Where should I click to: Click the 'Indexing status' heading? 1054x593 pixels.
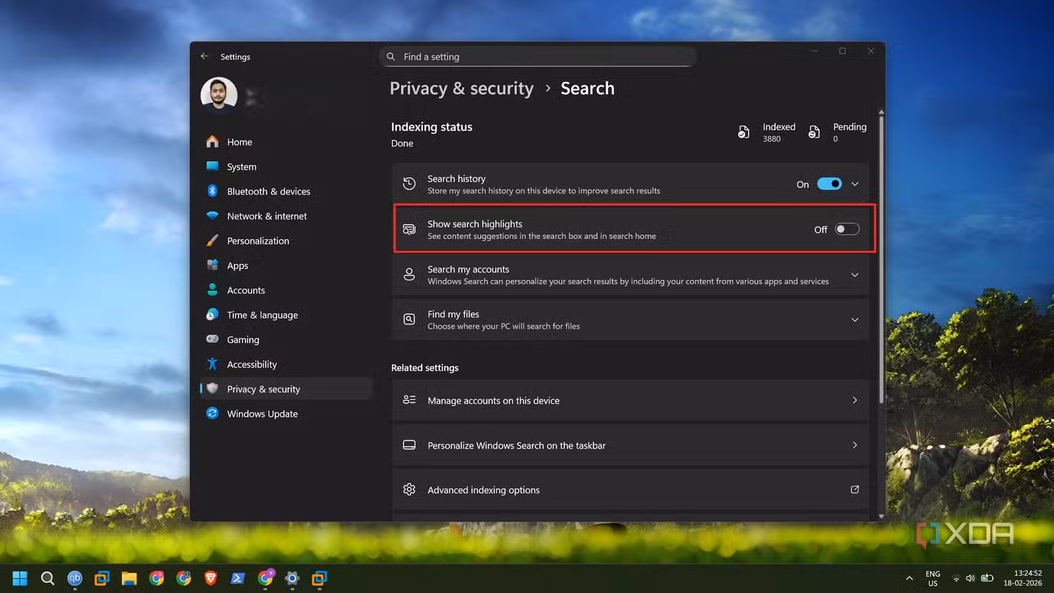point(432,127)
